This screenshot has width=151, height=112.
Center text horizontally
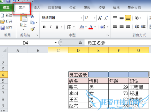[x=121, y=27]
